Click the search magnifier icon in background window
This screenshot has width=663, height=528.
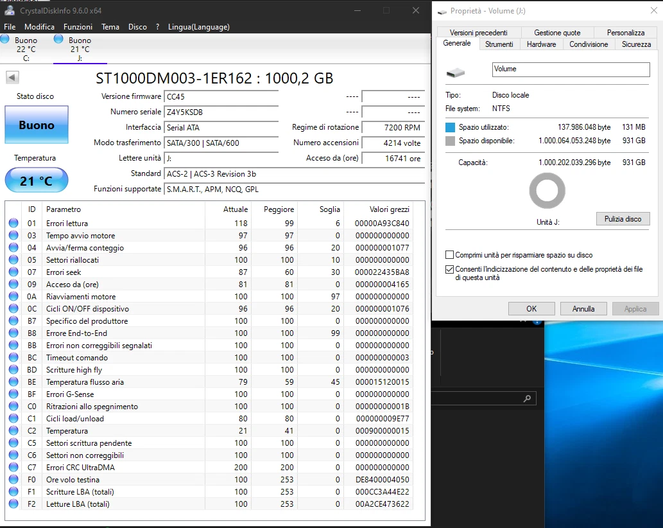click(528, 398)
